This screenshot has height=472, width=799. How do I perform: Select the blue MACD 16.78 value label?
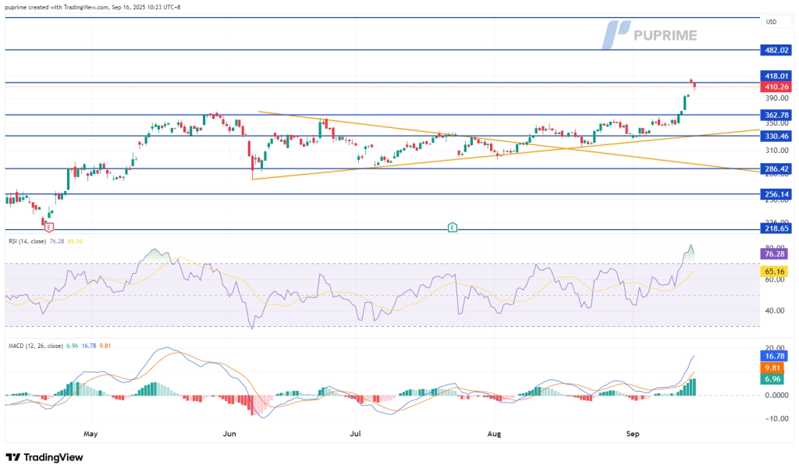(777, 355)
